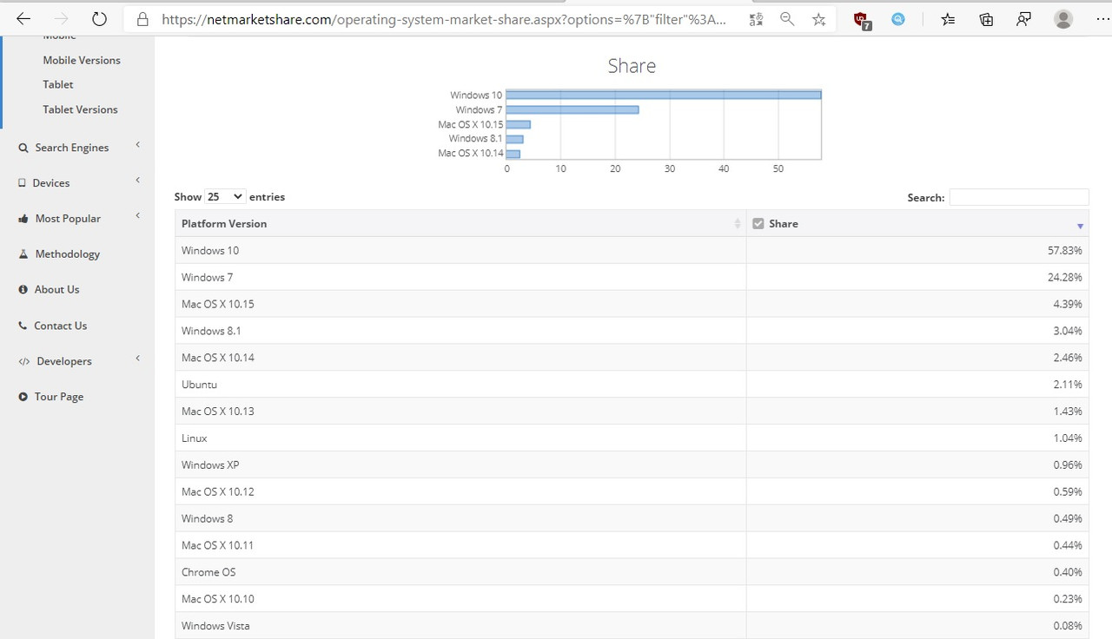Viewport: 1112px width, 639px height.
Task: Open the translate page icon
Action: point(756,19)
